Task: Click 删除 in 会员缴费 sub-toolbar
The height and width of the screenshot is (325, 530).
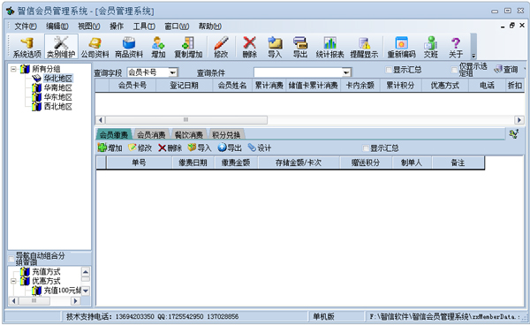Action: click(170, 147)
